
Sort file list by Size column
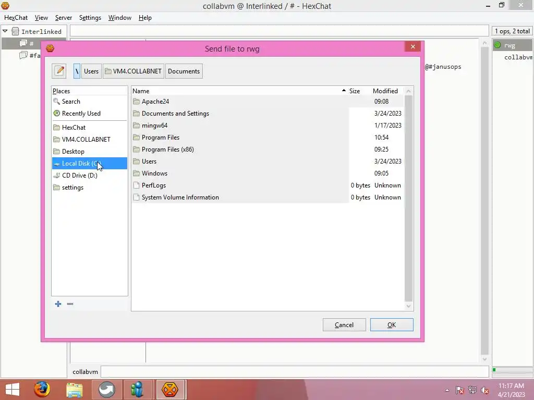point(359,91)
